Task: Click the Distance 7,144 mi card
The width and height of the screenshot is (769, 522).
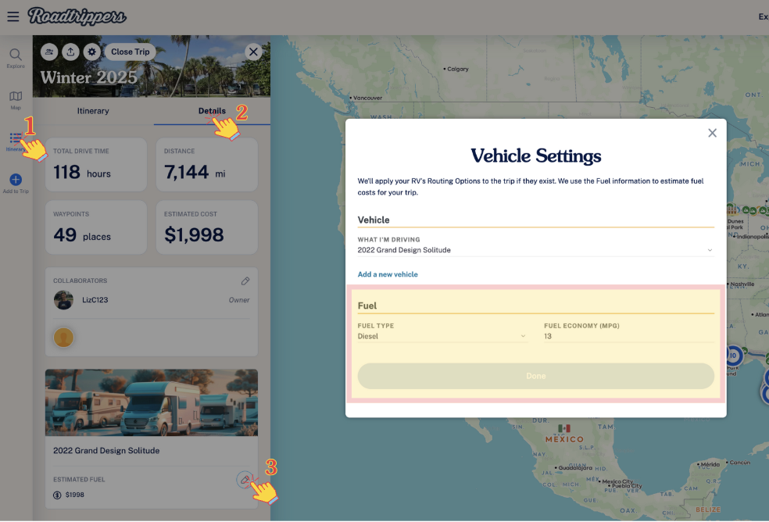Action: [207, 164]
